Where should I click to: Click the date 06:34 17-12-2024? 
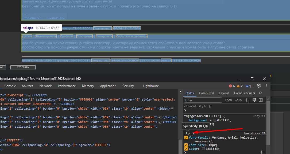tap(127, 28)
